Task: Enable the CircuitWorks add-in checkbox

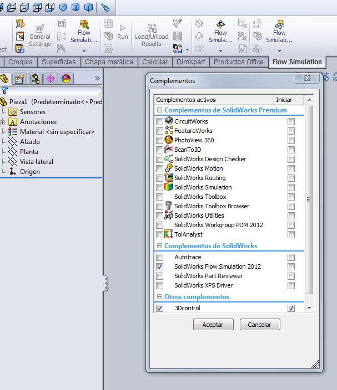Action: (x=159, y=121)
